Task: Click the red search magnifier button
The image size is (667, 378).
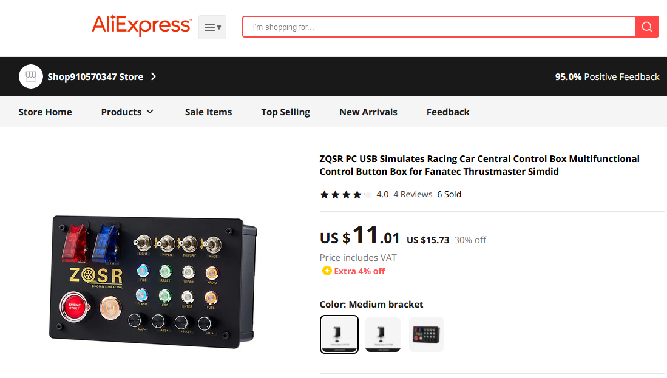Action: coord(646,27)
